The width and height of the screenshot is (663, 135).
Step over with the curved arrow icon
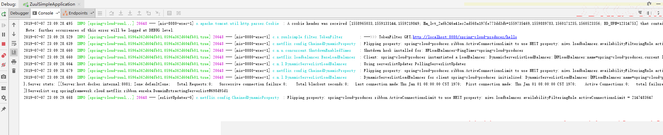(112, 13)
